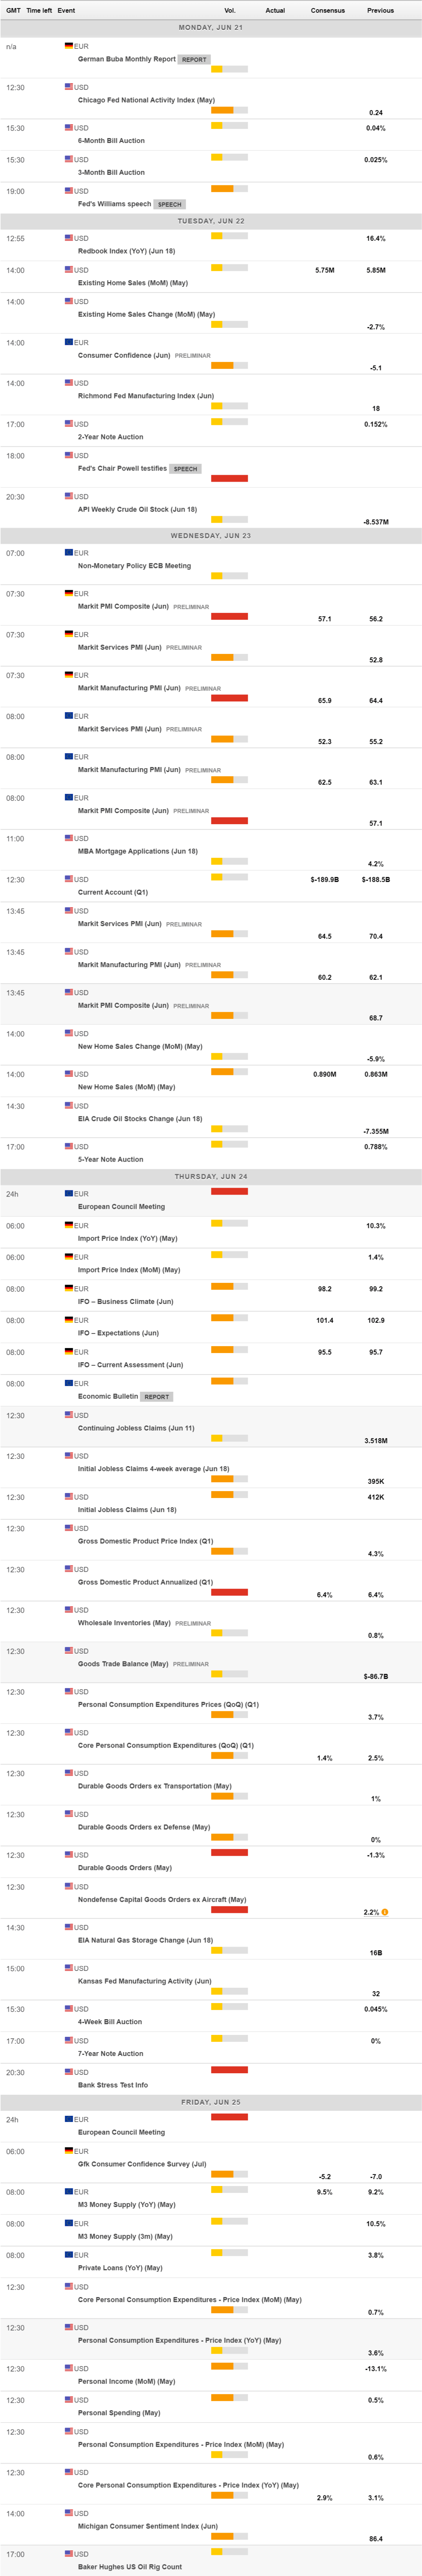This screenshot has height=2576, width=422.
Task: Open the Fed's Chair Powell testifies event
Action: click(x=123, y=468)
